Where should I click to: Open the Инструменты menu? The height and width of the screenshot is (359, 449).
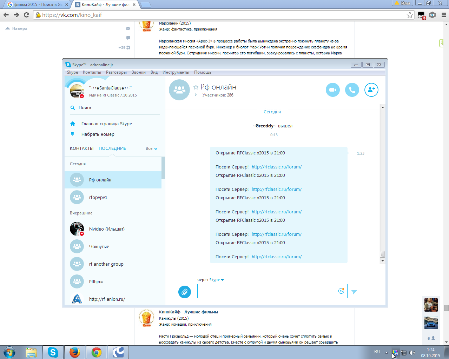(176, 72)
